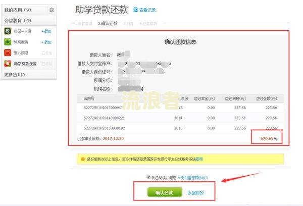Viewport: 303px width, 206px height.
Task: Click the 校园一卡通 sidebar label
Action: tap(22, 31)
